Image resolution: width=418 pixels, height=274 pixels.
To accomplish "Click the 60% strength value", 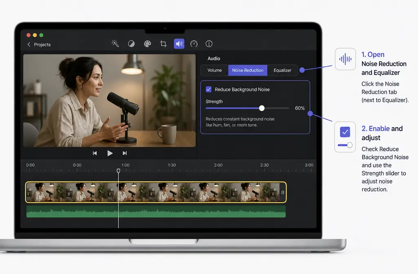I will pyautogui.click(x=300, y=108).
